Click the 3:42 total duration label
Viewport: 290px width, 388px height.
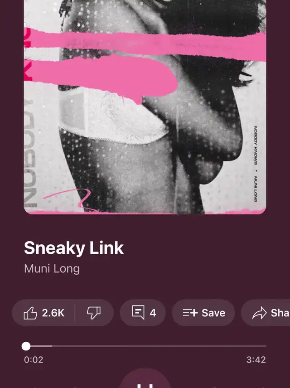[256, 360]
